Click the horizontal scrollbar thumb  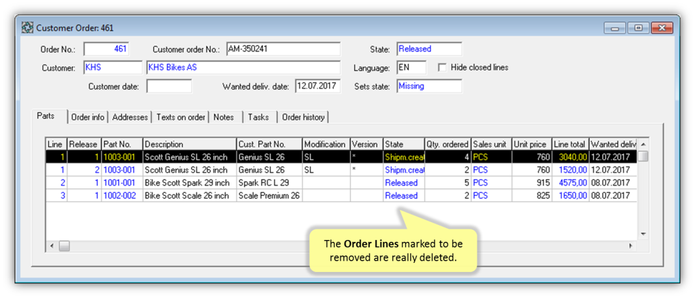coord(65,246)
